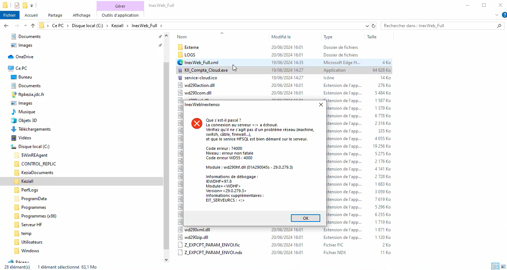Click the Help question mark icon
Image resolution: width=507 pixels, height=270 pixels.
(x=504, y=15)
